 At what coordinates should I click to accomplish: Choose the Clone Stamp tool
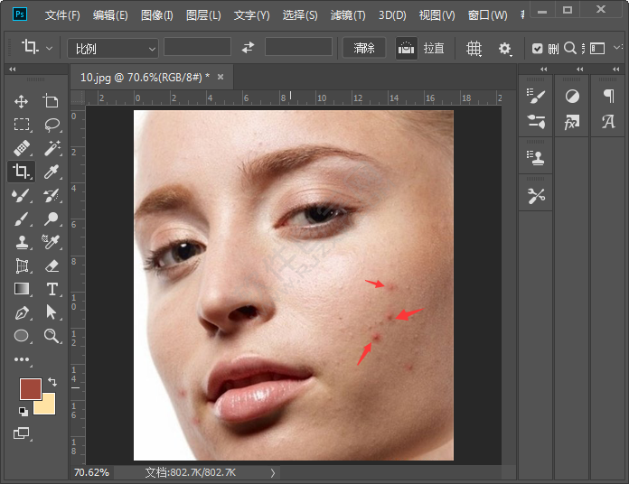coord(22,242)
